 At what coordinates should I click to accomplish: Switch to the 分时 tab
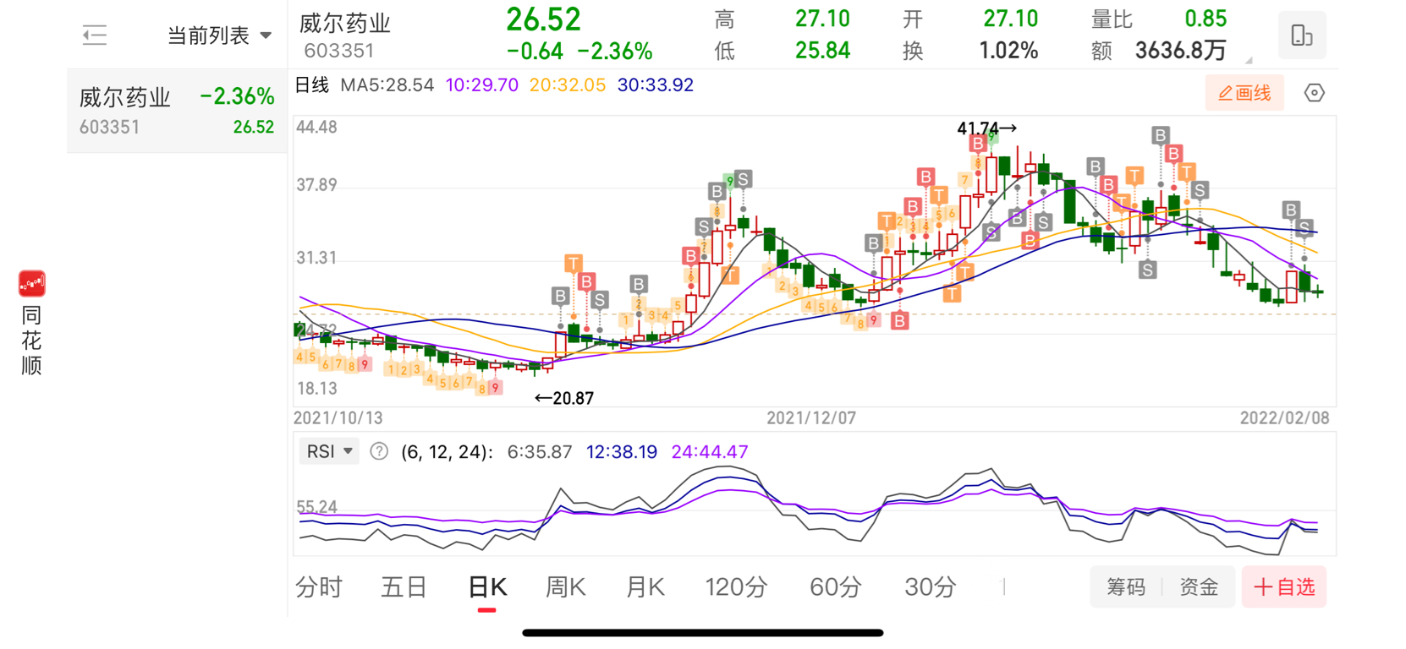319,586
